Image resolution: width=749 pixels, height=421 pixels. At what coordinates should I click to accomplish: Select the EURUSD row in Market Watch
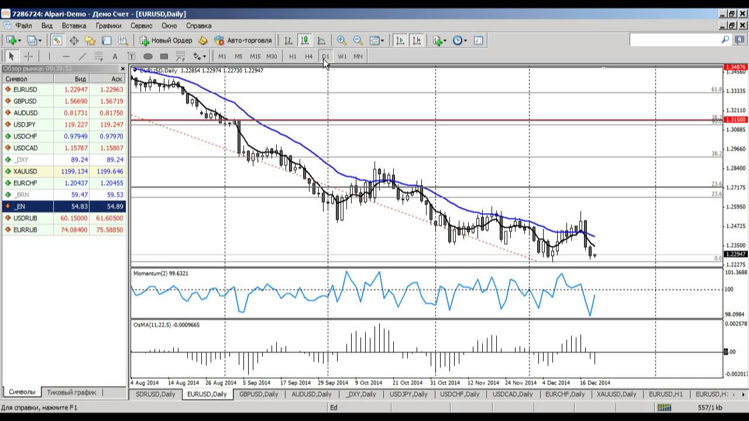(64, 89)
